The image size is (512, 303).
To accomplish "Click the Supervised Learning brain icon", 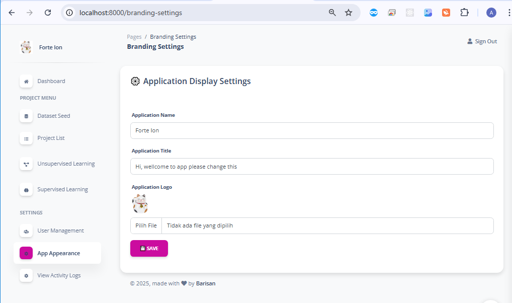I will coord(26,190).
